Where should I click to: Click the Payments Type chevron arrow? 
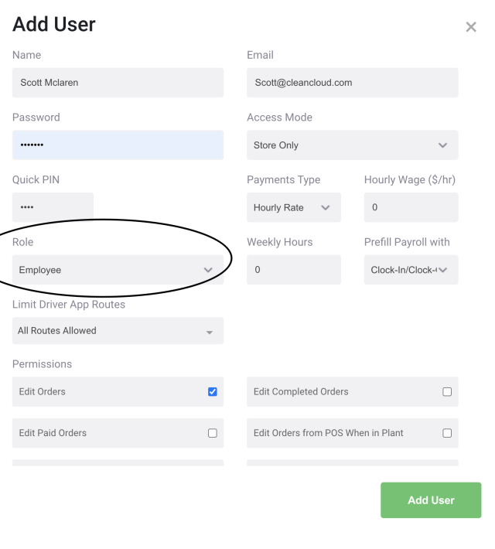[x=326, y=208]
